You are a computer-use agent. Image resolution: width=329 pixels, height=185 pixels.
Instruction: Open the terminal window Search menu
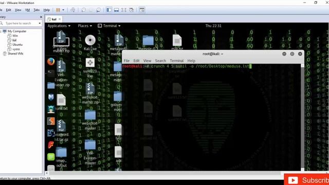pos(160,61)
